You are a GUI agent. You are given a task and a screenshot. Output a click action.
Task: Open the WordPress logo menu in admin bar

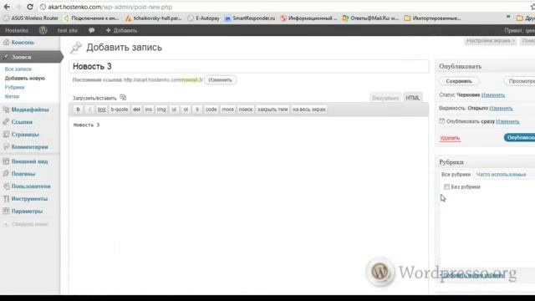(x=43, y=30)
